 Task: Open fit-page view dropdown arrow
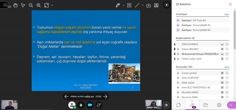pos(52,5)
